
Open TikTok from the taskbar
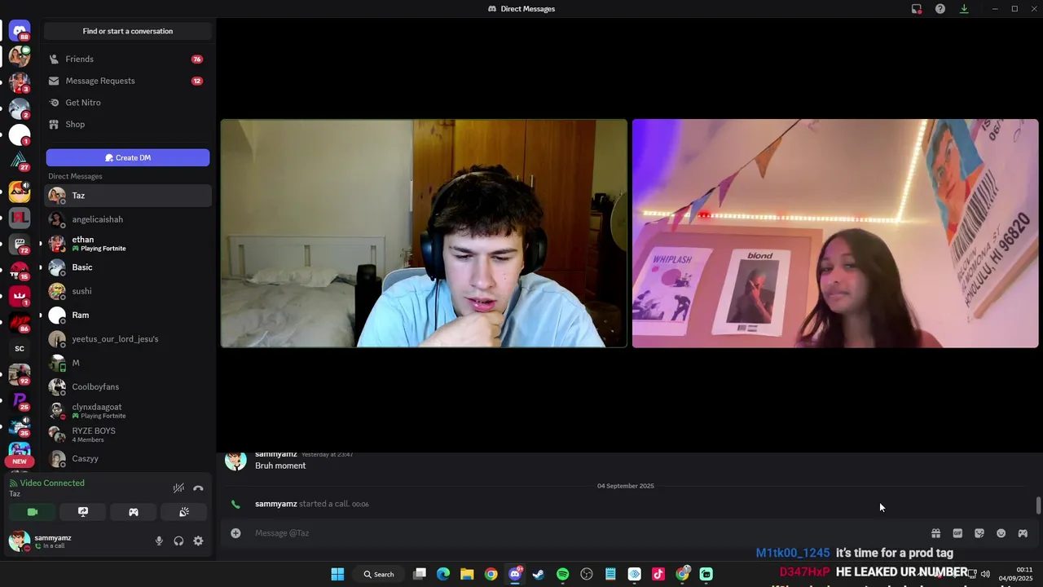click(x=658, y=574)
